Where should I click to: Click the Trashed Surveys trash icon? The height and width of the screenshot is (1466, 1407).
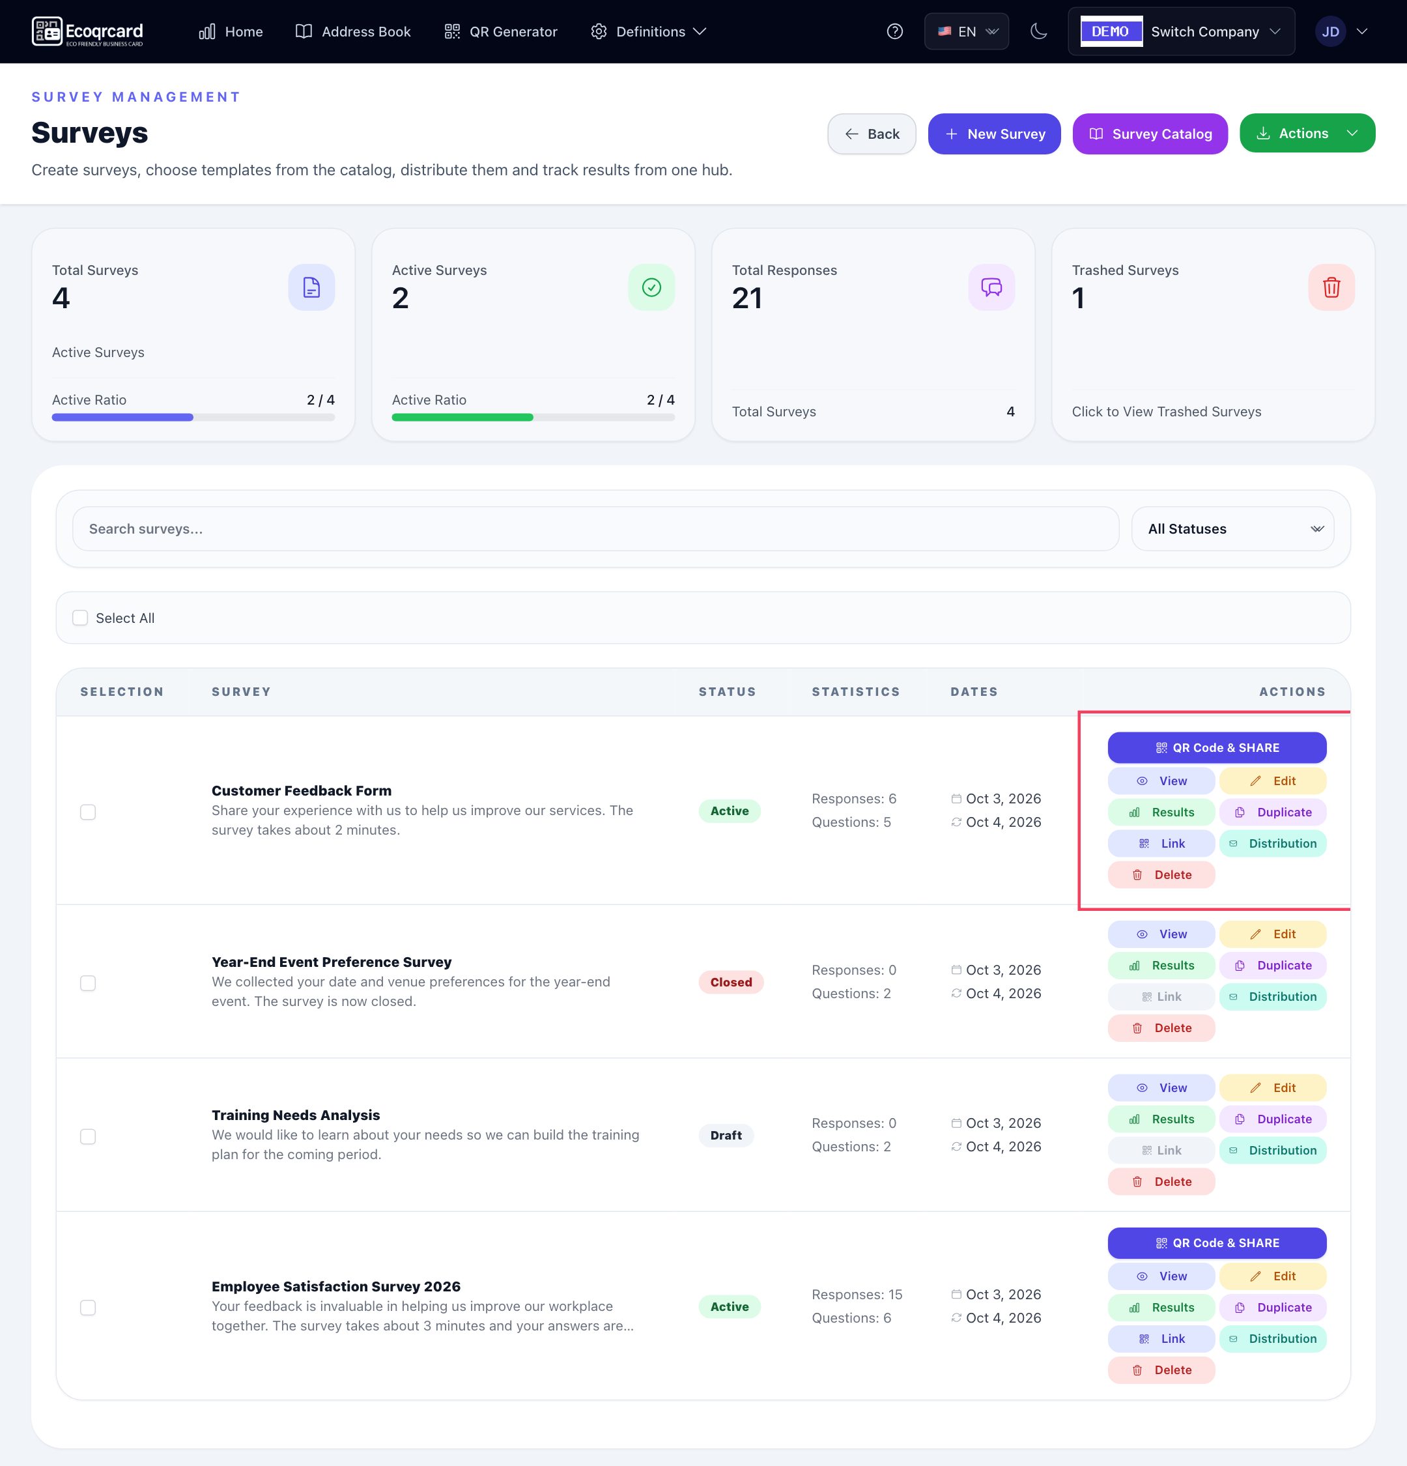pos(1331,287)
